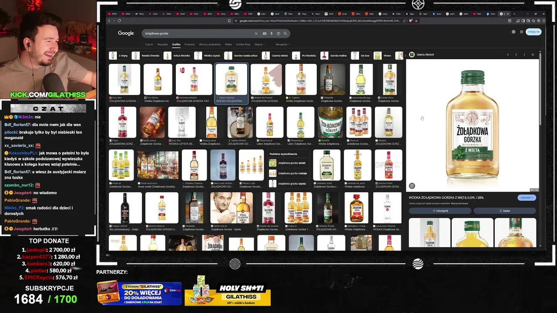Select the Gorzka rześka arbuz filter chip

(x=242, y=56)
